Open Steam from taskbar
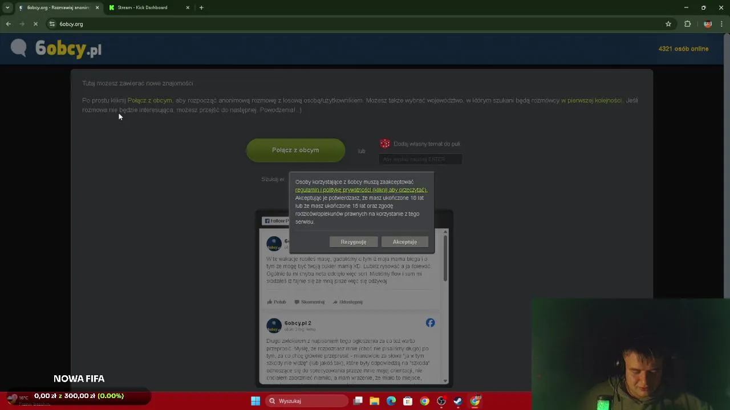This screenshot has height=410, width=730. coord(458,401)
